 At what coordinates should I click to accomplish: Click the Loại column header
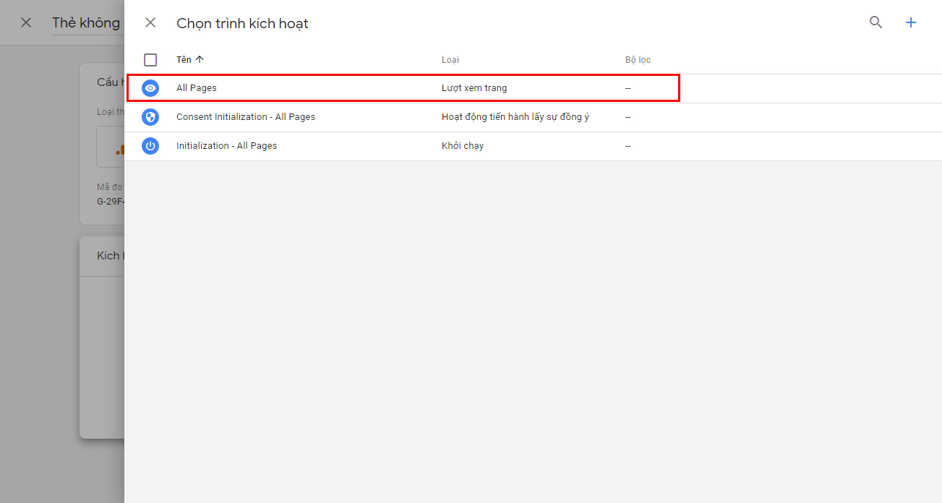coord(450,60)
